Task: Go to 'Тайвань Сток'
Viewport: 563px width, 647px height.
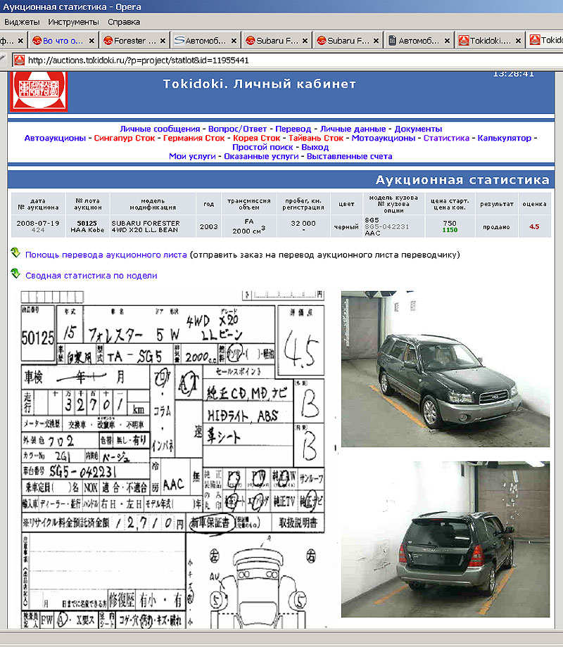Action: (316, 138)
